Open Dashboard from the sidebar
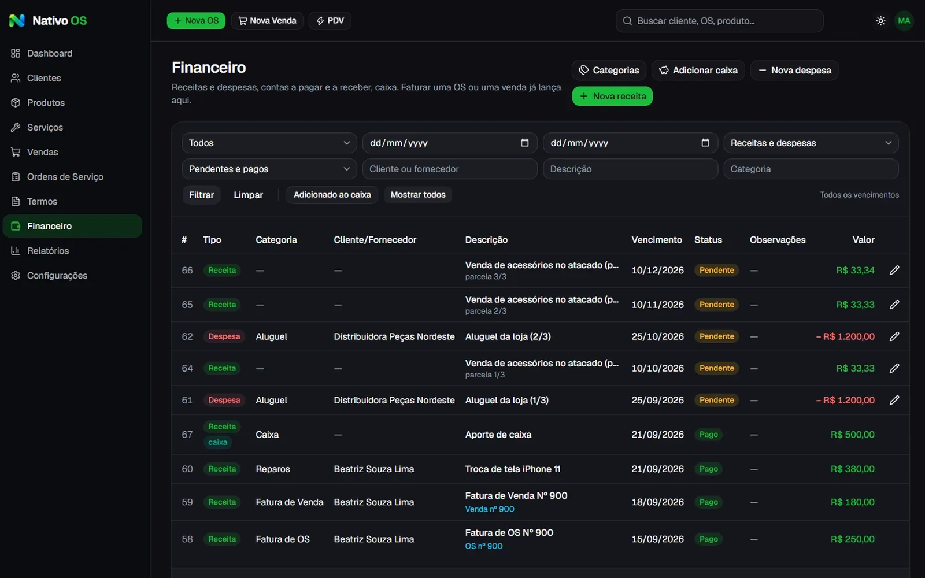925x578 pixels. click(x=72, y=53)
